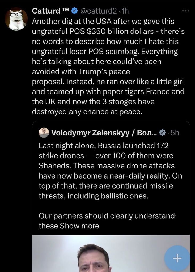This screenshot has width=195, height=272.
Task: Open Zelenskyy's small avatar in quoted post
Action: tap(44, 133)
